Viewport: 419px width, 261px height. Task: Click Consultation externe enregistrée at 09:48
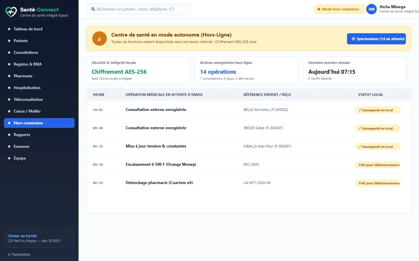156,128
